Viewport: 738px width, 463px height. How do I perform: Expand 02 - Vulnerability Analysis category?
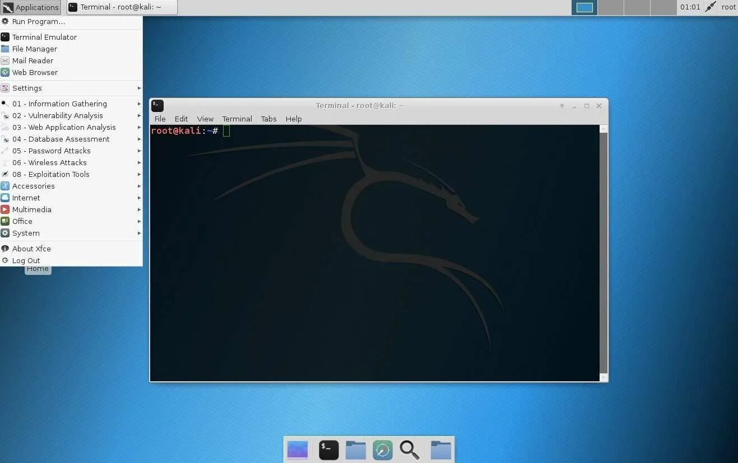(71, 115)
